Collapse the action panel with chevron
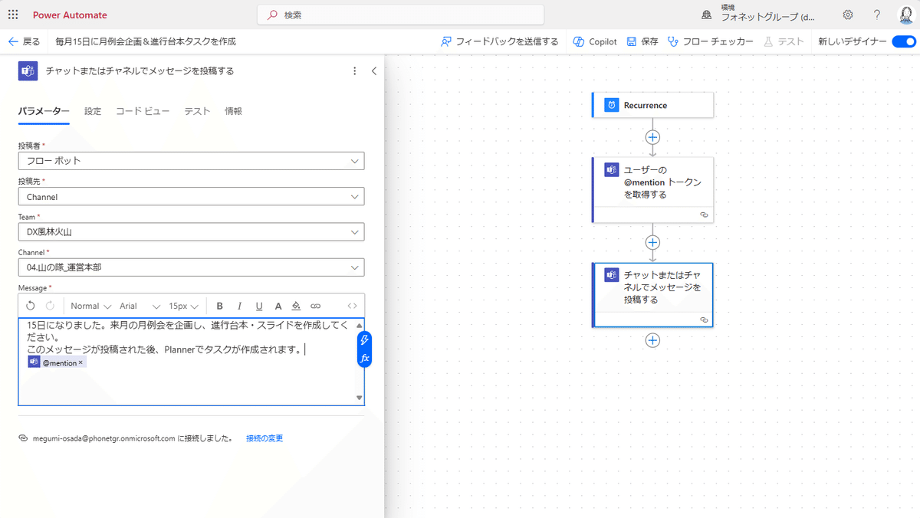The height and width of the screenshot is (518, 920). coord(373,70)
